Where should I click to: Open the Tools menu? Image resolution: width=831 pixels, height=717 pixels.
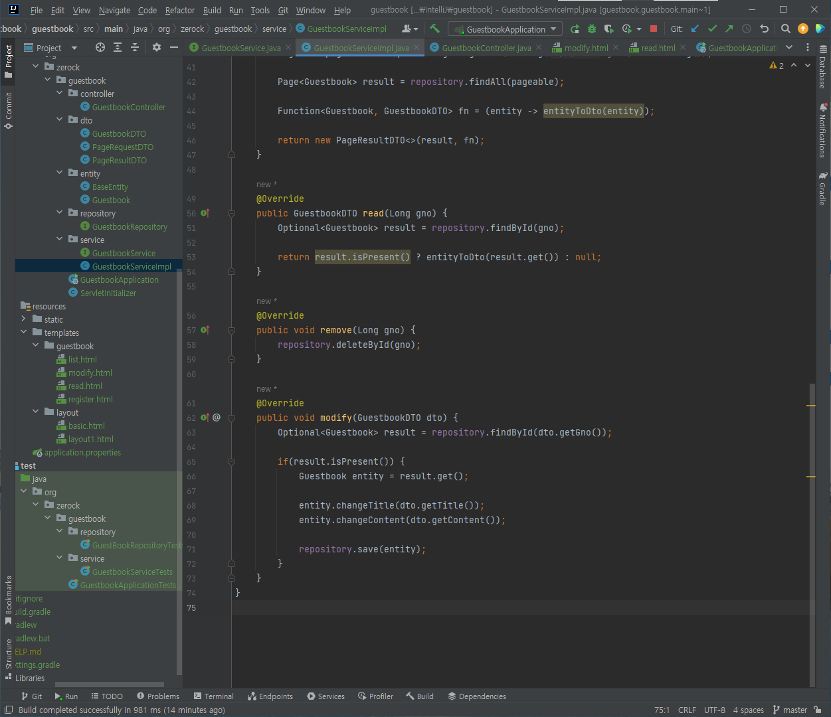click(260, 10)
